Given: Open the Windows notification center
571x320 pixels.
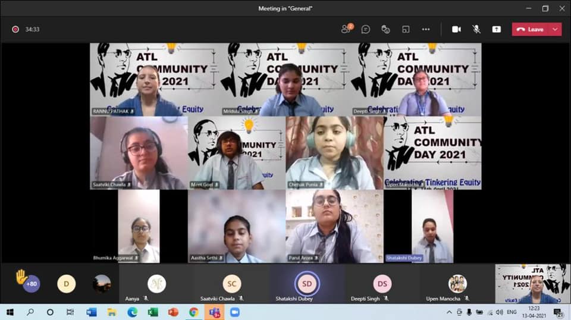Looking at the screenshot, I should (558, 312).
